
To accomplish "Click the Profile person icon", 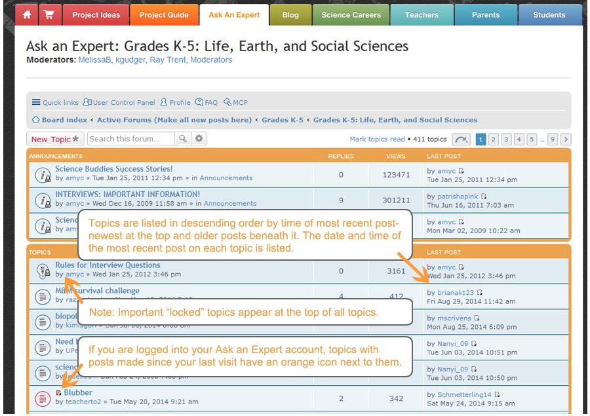I will [164, 102].
